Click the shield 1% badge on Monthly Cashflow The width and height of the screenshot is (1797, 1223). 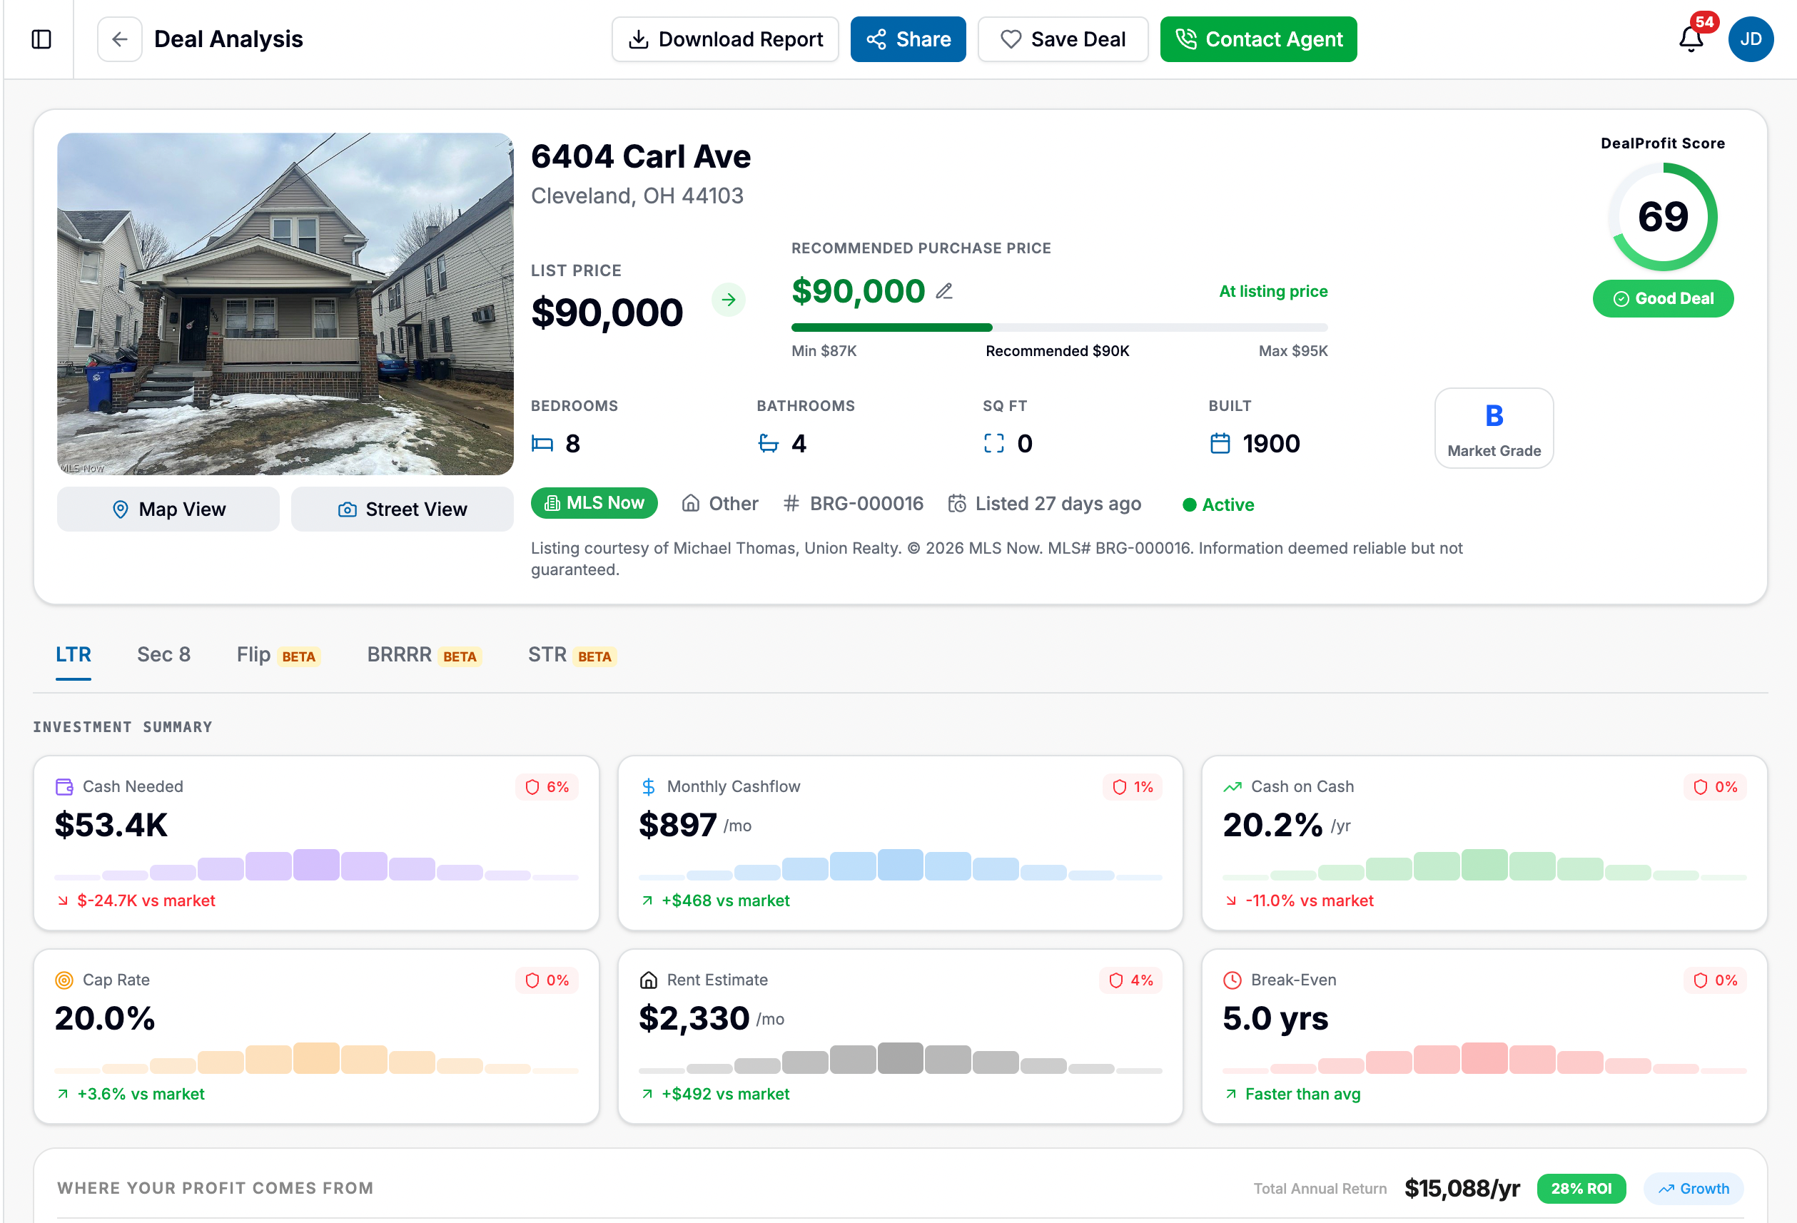(x=1133, y=787)
